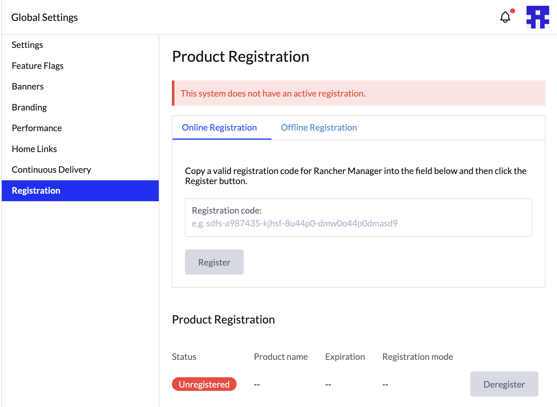
Task: Click the Unregistered status badge
Action: point(204,384)
